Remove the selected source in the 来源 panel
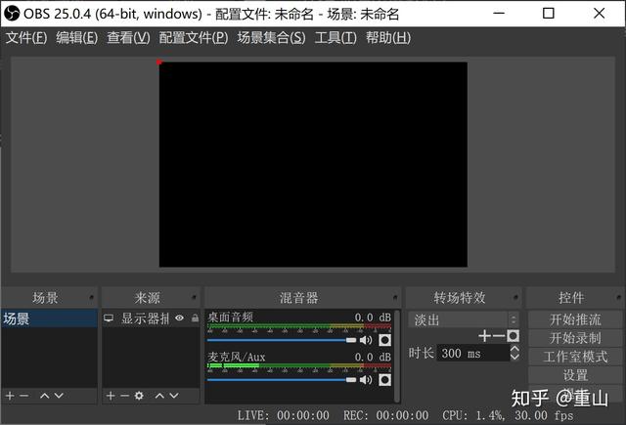Image resolution: width=626 pixels, height=425 pixels. coord(124,396)
